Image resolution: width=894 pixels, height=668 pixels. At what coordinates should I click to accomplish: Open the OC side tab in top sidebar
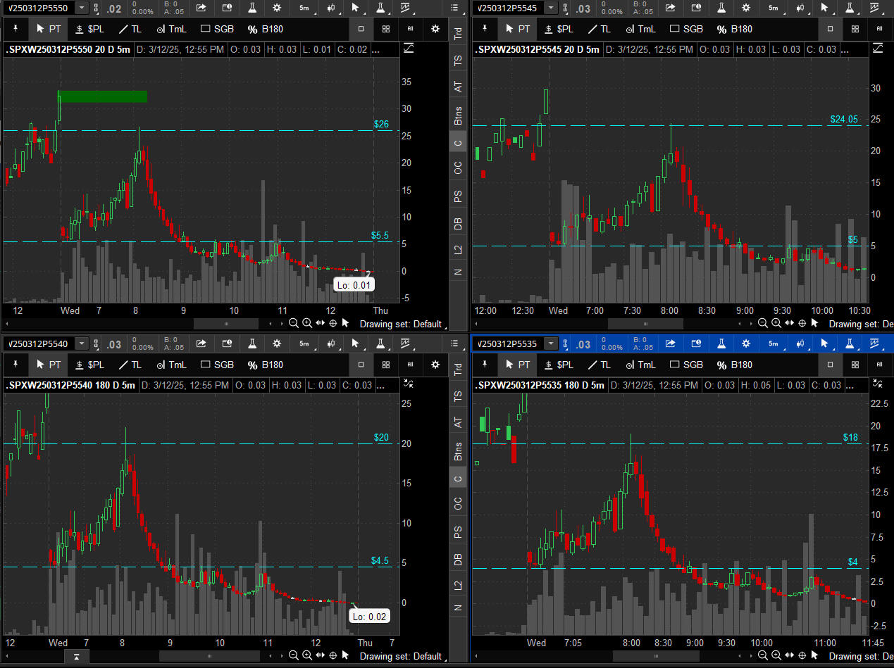(x=458, y=168)
